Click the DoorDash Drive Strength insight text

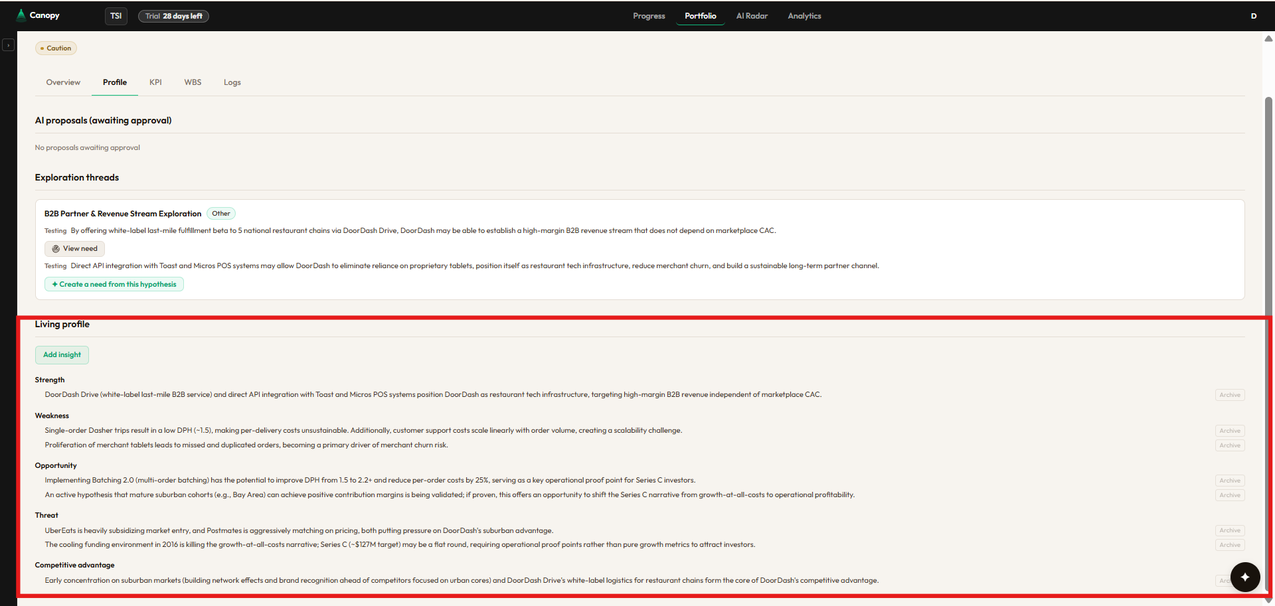click(x=433, y=394)
